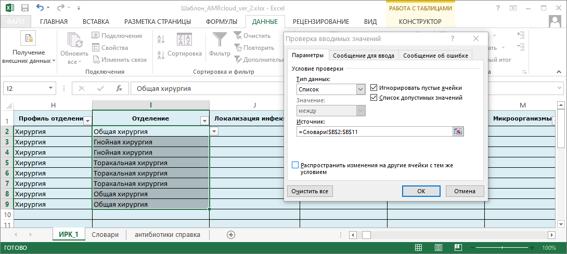Enable Распространить изменения на другие ячейки checkbox
The image size is (567, 254).
295,165
